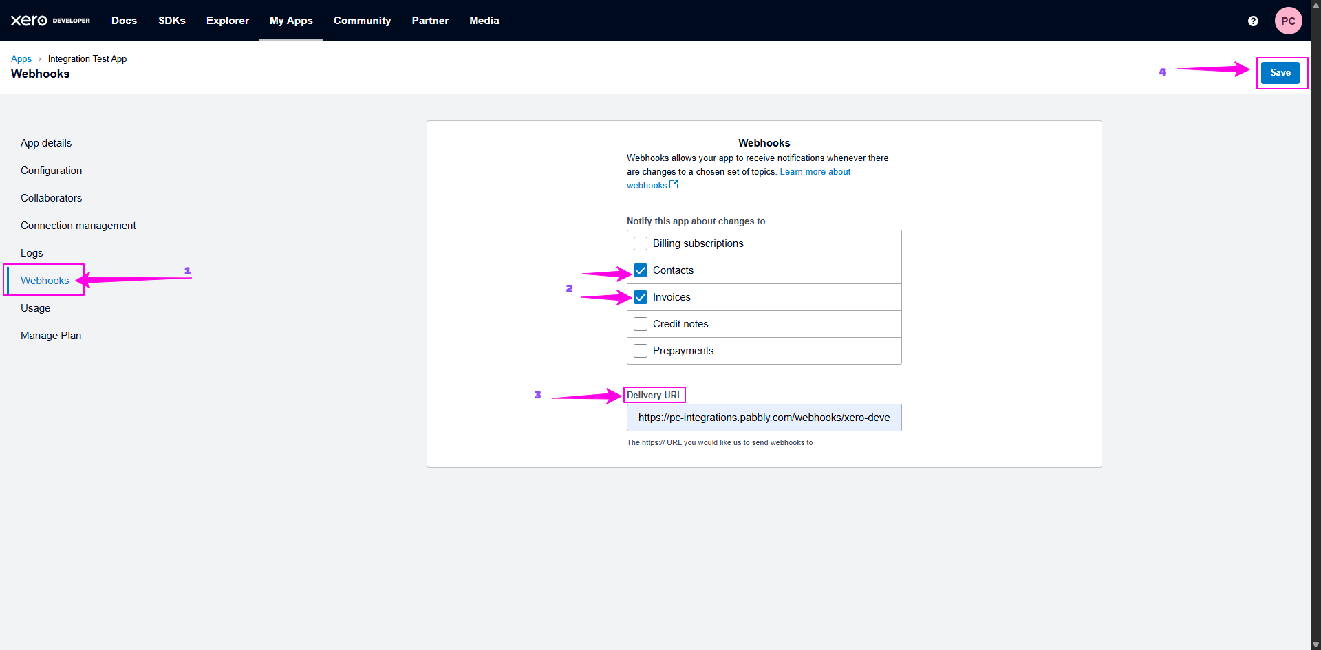
Task: Open App details in the sidebar
Action: click(46, 143)
